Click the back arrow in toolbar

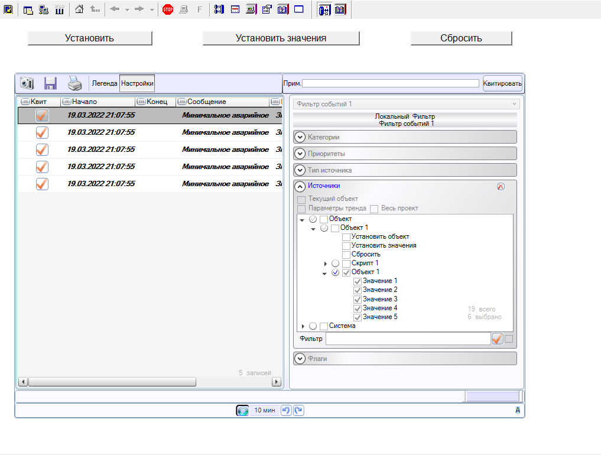coord(115,9)
